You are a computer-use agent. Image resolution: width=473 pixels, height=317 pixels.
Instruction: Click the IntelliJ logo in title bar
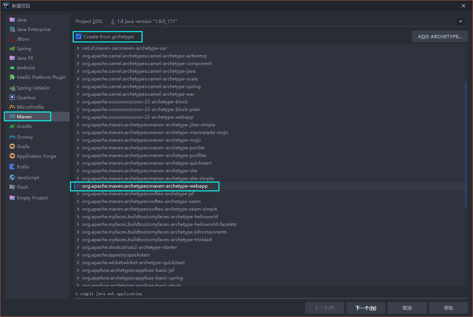tap(6, 6)
